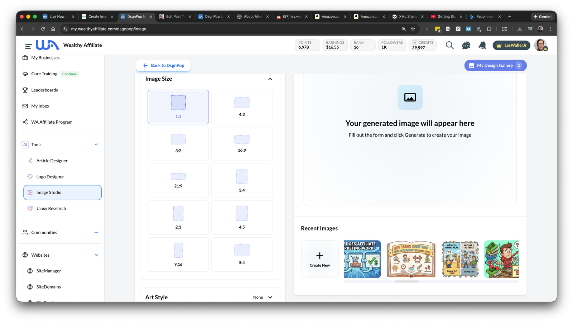Screen dimensions: 573x323
Task: Click the search magnifier icon in header
Action: (x=449, y=45)
